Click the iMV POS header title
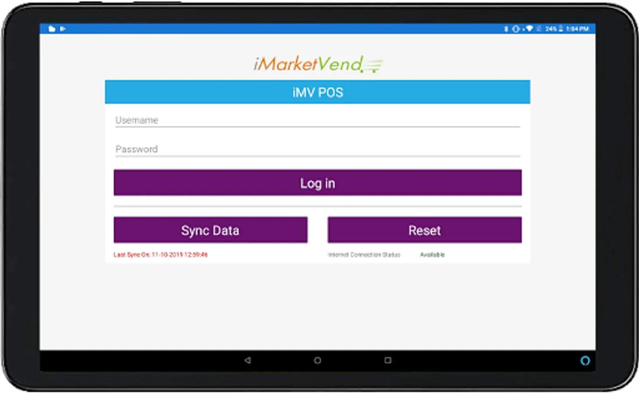 (x=318, y=92)
